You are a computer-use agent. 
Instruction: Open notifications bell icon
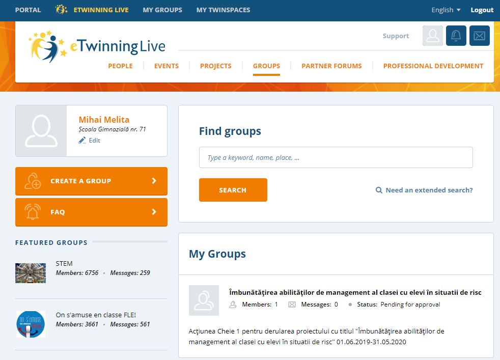click(x=456, y=36)
